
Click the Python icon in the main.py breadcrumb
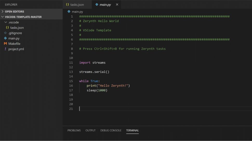coord(69,12)
